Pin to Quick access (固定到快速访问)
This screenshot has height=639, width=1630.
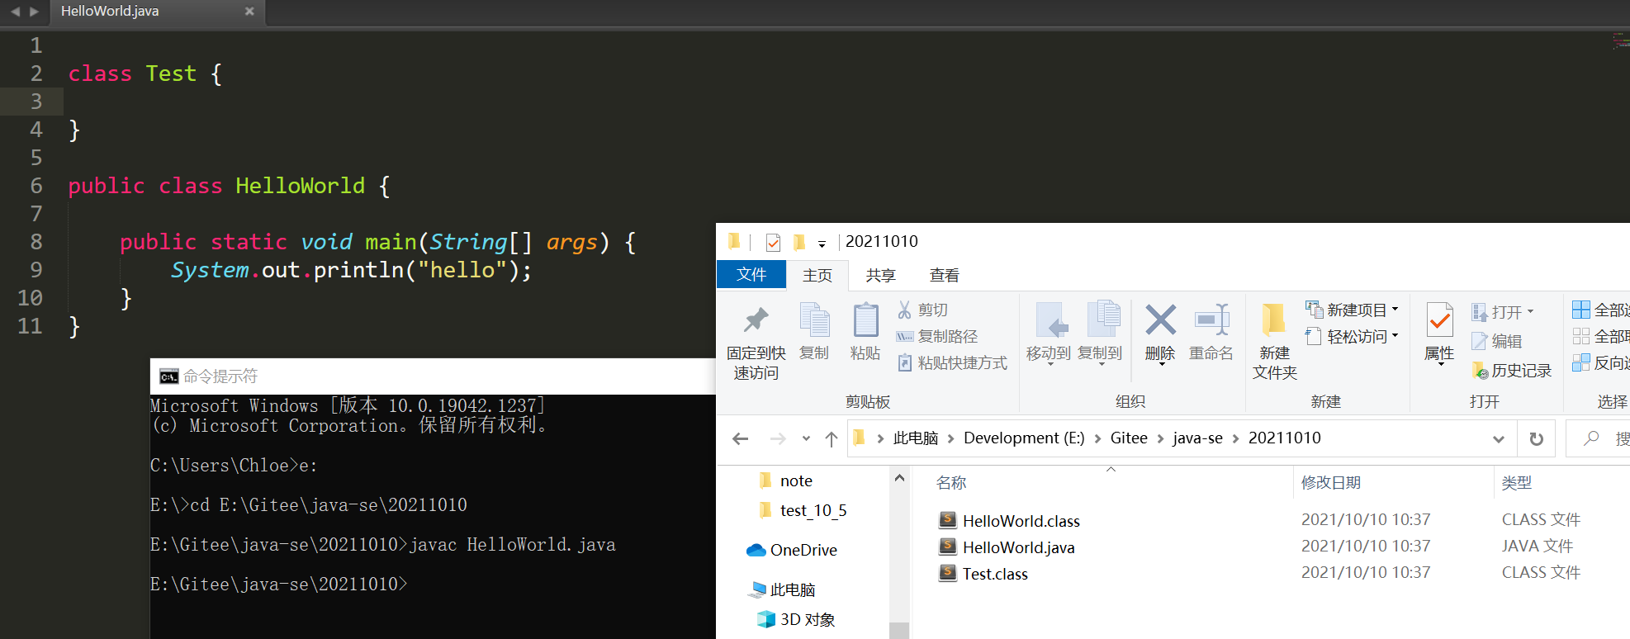coord(756,342)
